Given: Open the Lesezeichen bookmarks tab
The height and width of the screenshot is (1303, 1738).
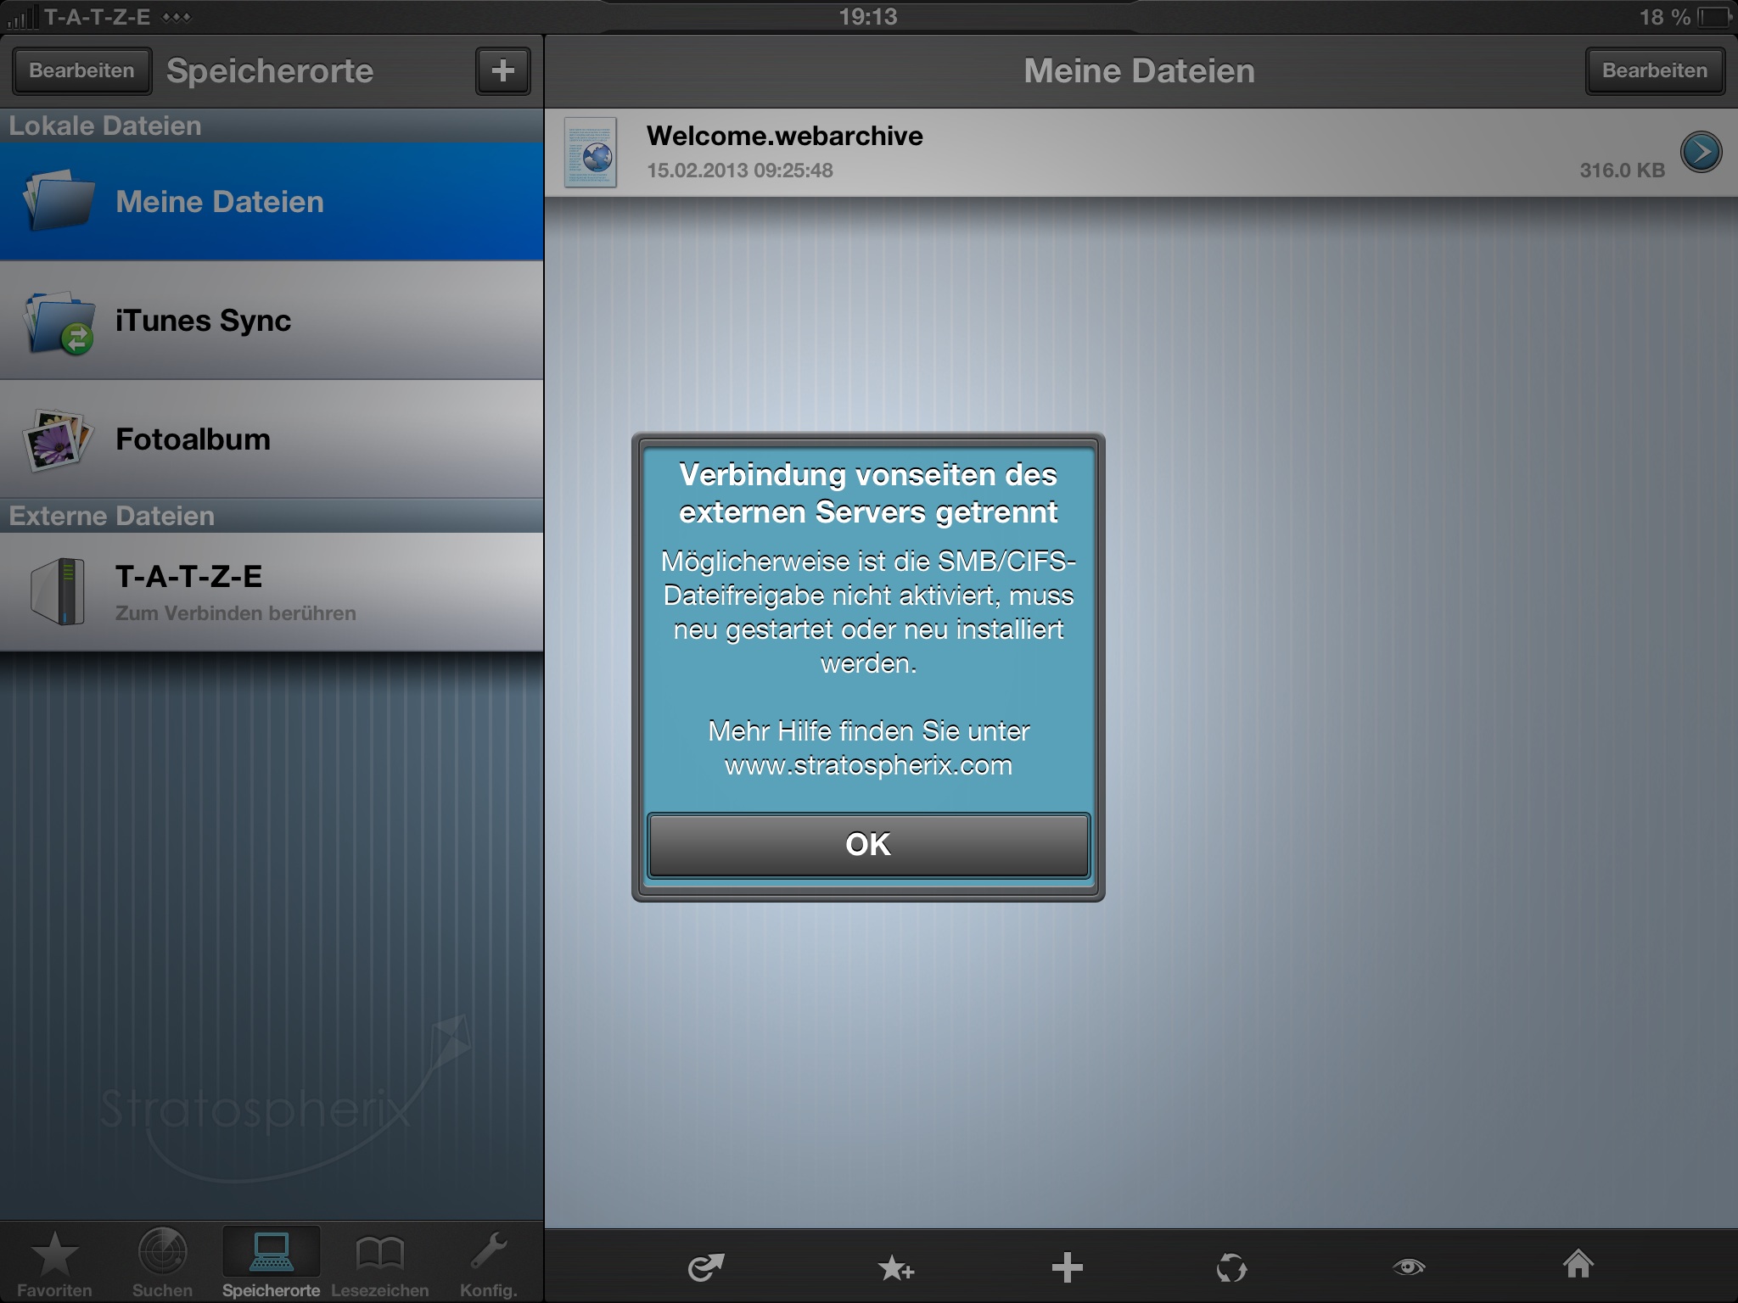Looking at the screenshot, I should [379, 1264].
